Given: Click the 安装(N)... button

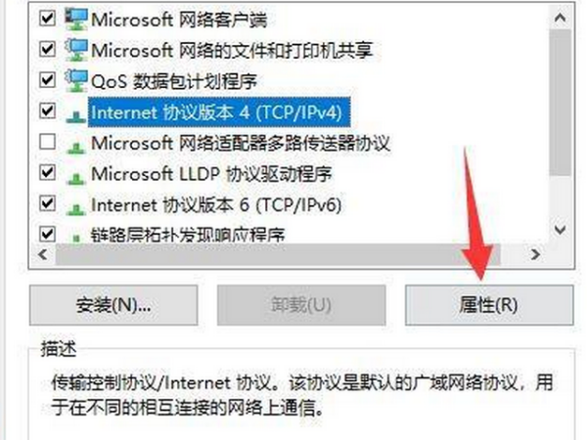Looking at the screenshot, I should (113, 305).
